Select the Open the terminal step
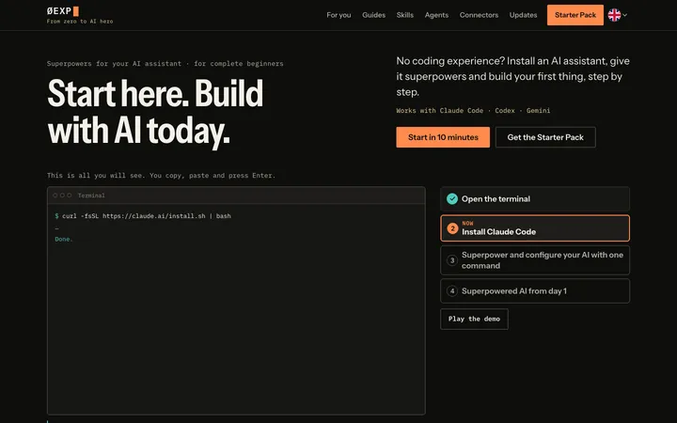This screenshot has height=423, width=677. [x=534, y=199]
